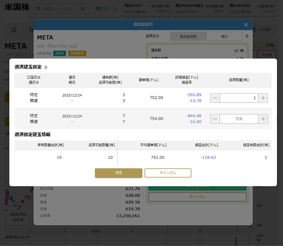
Task: Clear the search field with X icon
Action: click(82, 8)
